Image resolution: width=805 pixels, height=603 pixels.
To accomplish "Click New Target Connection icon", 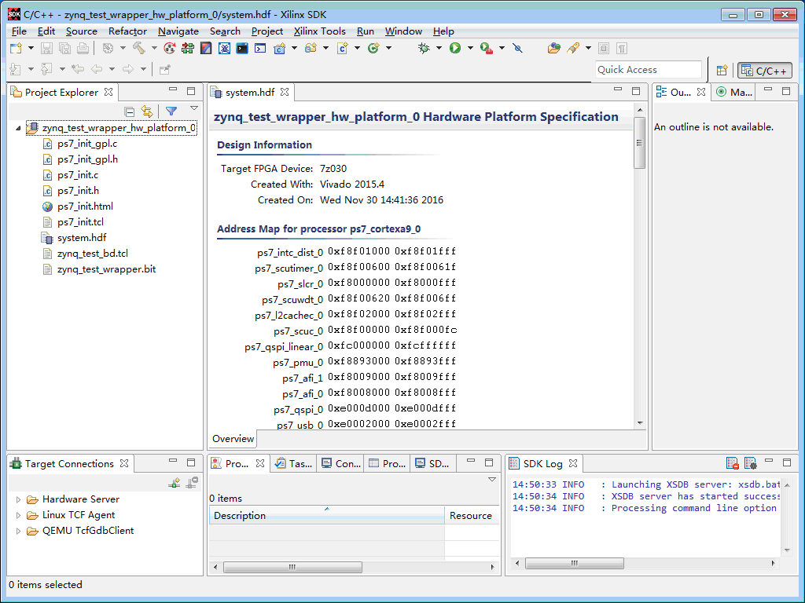I will (x=175, y=483).
